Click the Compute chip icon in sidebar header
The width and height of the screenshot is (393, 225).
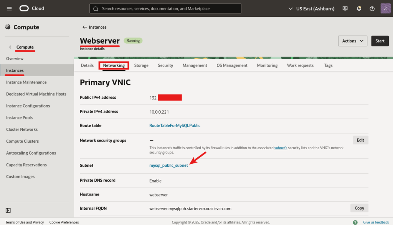click(8, 27)
